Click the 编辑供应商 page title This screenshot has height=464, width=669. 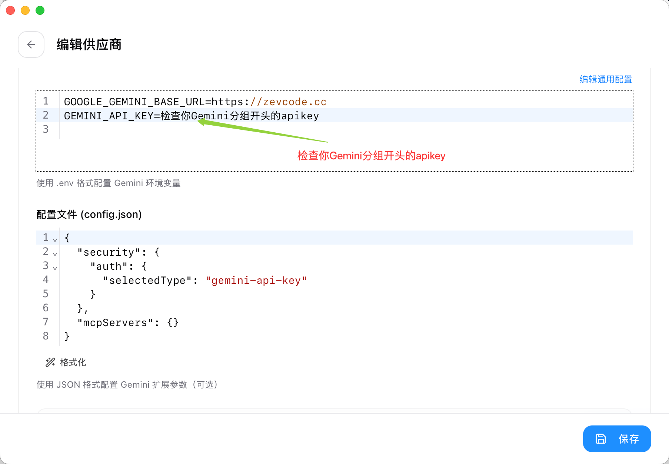tap(89, 44)
